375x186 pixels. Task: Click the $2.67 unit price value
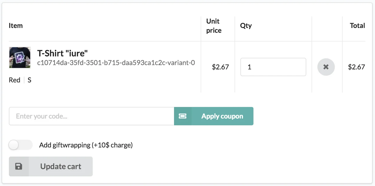(220, 67)
